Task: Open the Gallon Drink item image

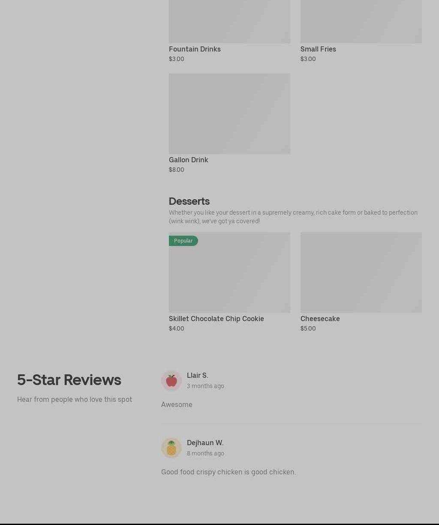Action: point(229,114)
